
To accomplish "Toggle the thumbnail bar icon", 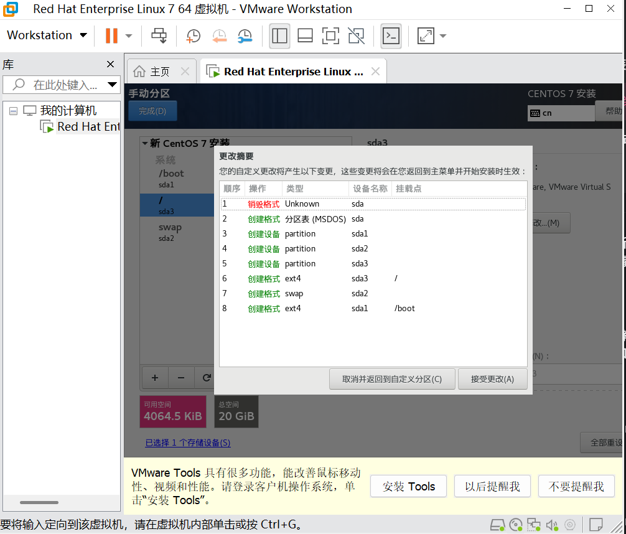I will click(x=304, y=35).
